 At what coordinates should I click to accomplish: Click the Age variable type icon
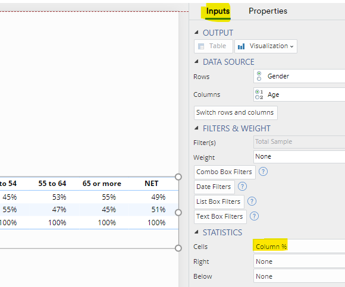pyautogui.click(x=259, y=94)
